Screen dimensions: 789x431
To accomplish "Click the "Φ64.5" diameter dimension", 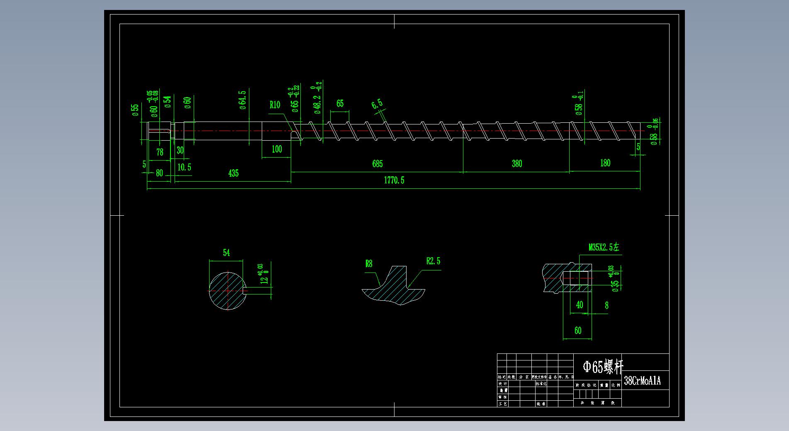I will click(243, 100).
